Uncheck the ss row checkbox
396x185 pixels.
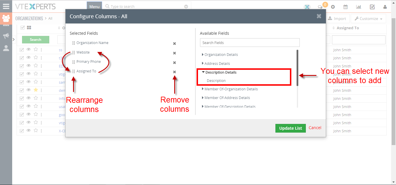point(22,50)
